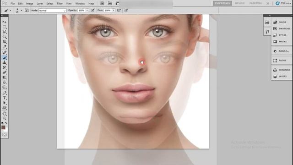Toggle tablet pressure for opacity

(92, 11)
